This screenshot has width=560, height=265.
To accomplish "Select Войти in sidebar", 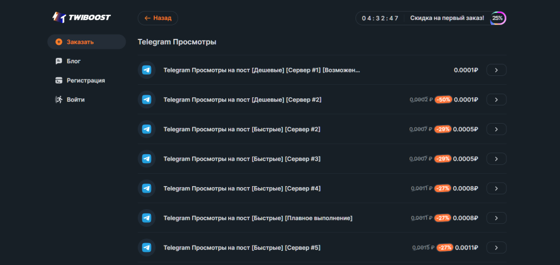I will 75,100.
